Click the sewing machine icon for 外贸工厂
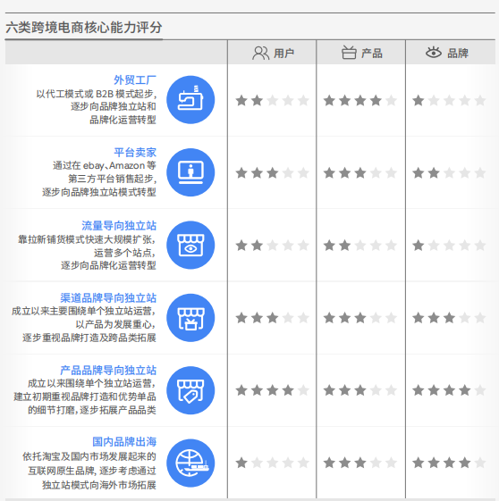Image resolution: width=499 pixels, height=501 pixels. [x=190, y=100]
